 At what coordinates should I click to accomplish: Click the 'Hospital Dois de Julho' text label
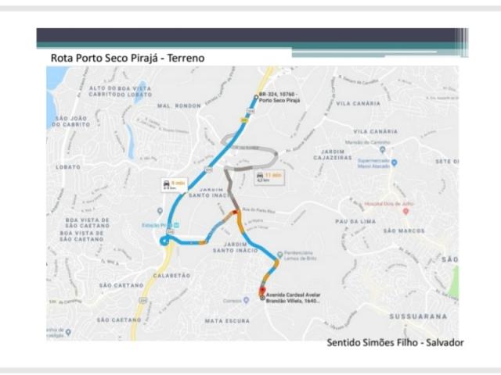tap(389, 203)
